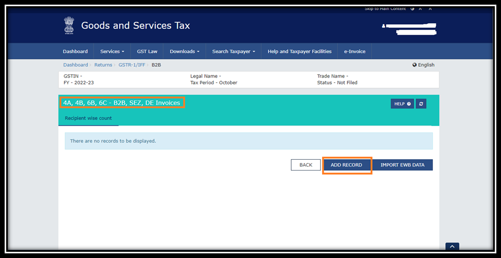
Task: Click the ADD RECORD button
Action: [346, 165]
